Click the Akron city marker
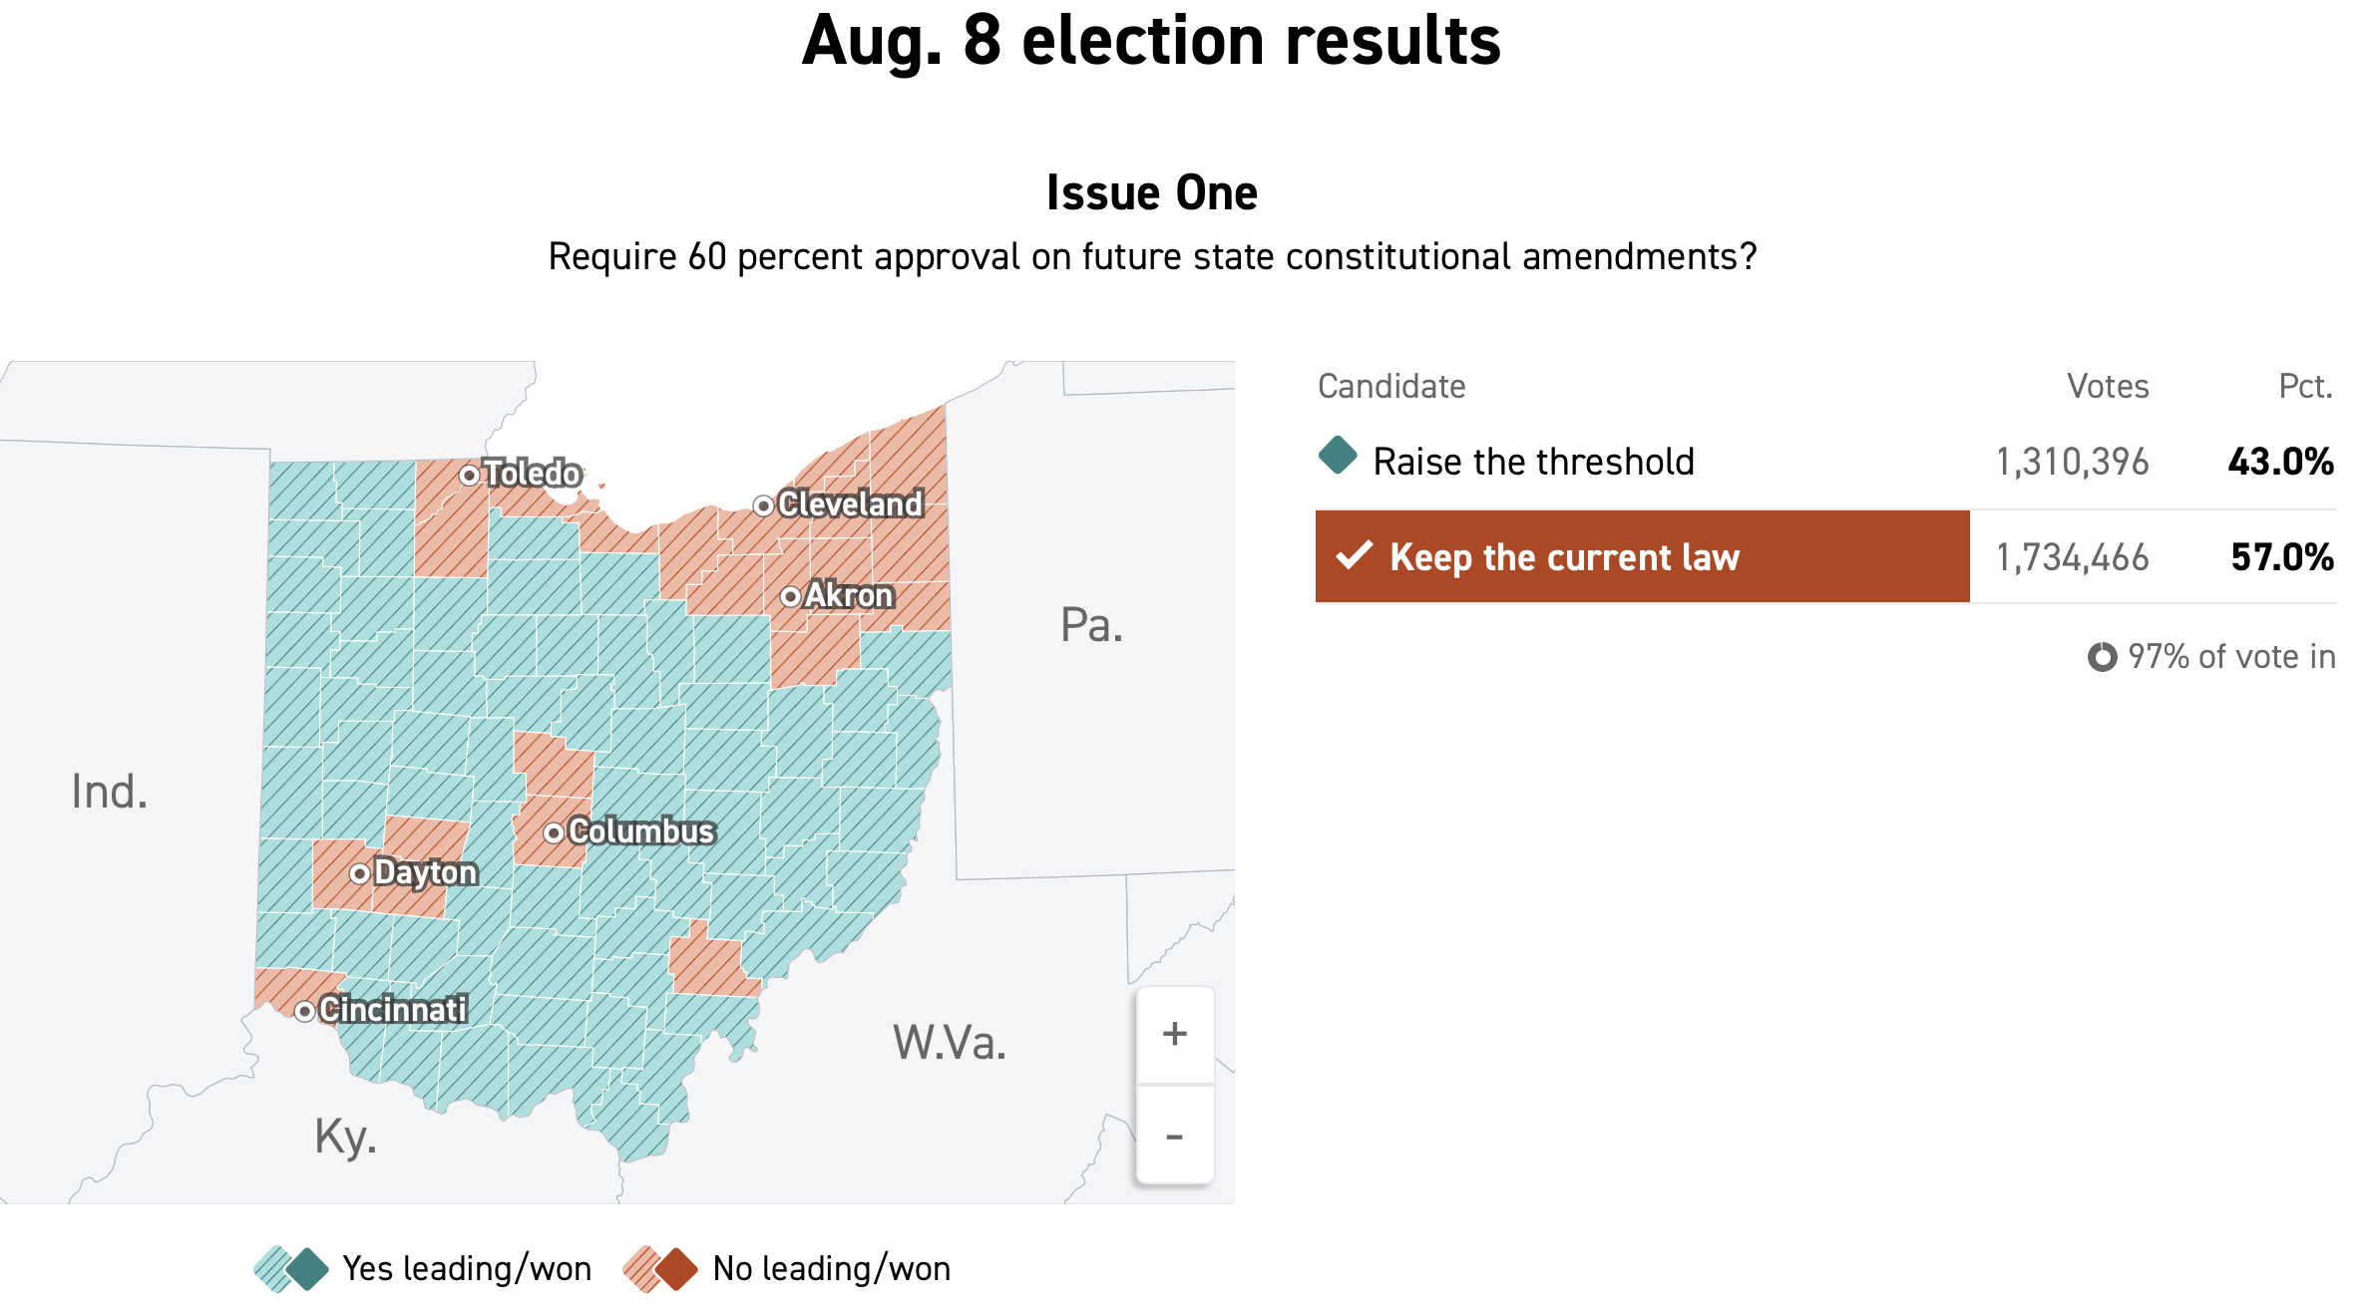 pos(790,596)
